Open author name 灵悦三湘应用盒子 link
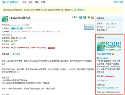Screen dimensions: 125x95 [104, 54]
